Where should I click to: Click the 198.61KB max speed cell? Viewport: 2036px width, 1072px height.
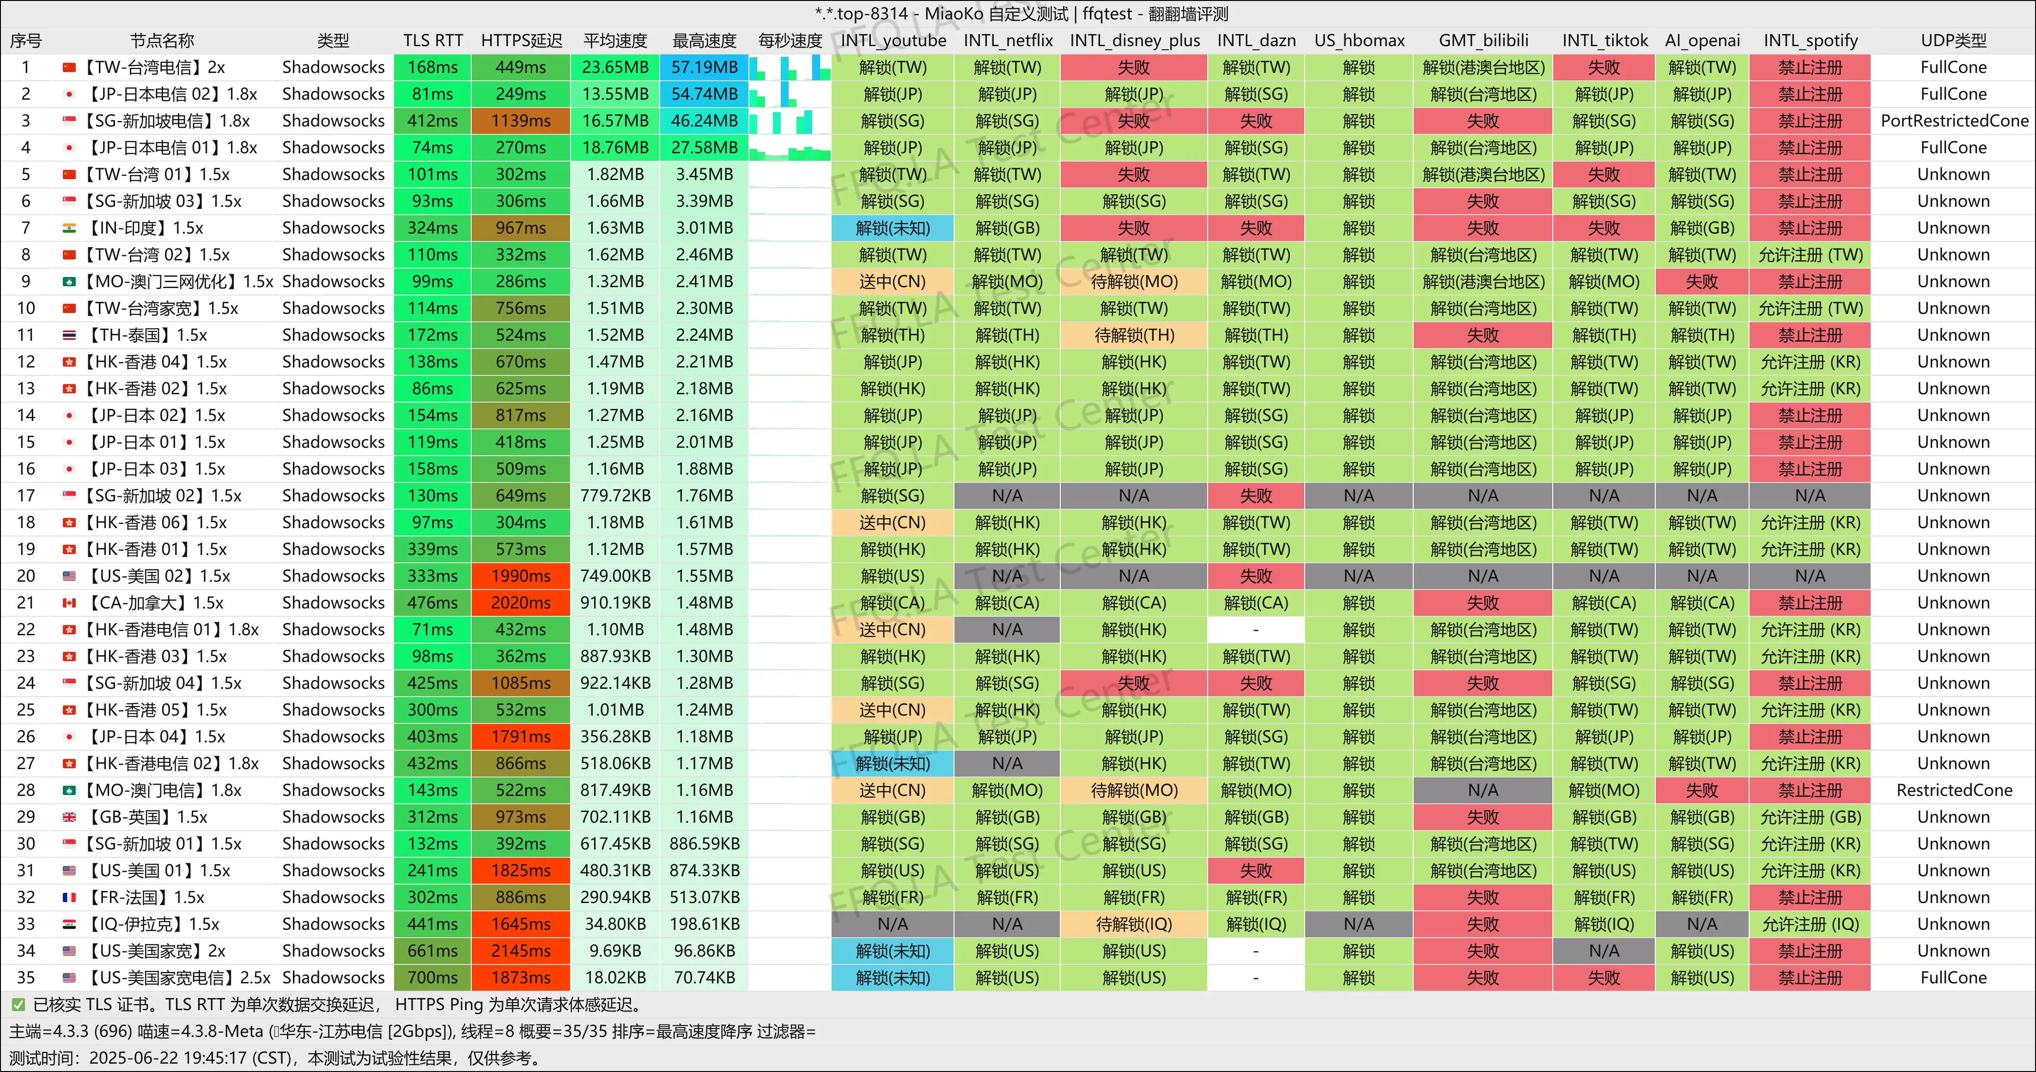(704, 924)
